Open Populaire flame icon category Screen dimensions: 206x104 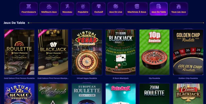83,6
